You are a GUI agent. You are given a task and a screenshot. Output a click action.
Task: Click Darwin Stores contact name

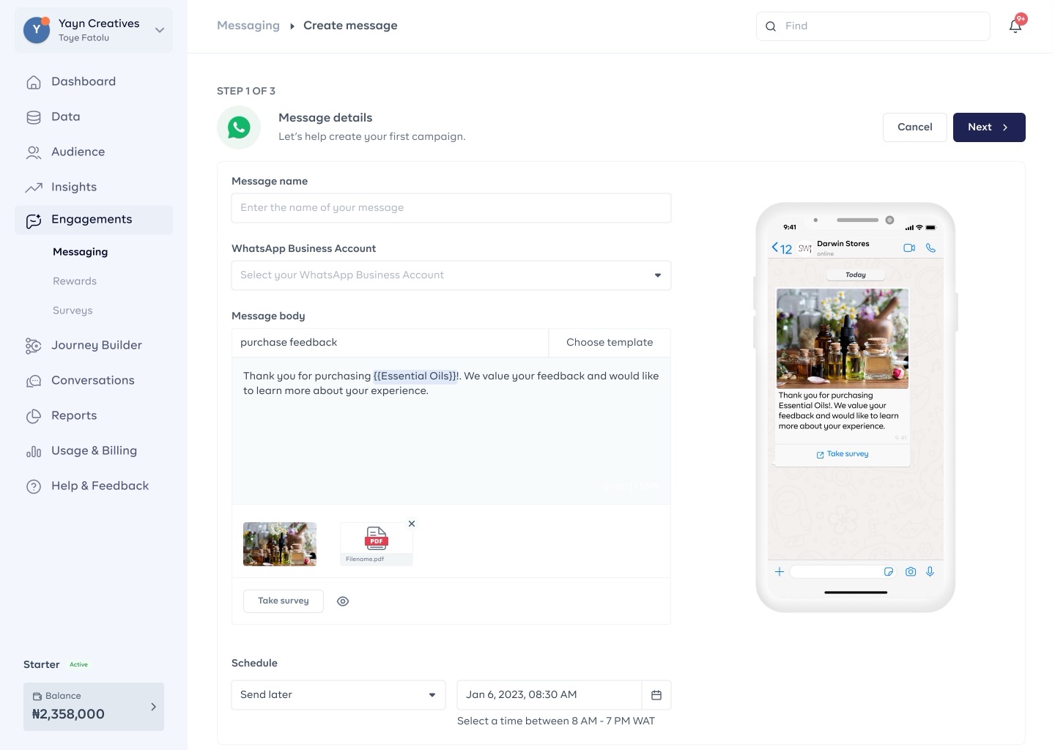pyautogui.click(x=843, y=244)
